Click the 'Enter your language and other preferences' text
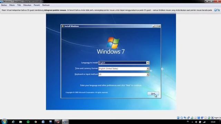Image resolution: width=221 pixels, height=124 pixels. pyautogui.click(x=111, y=85)
